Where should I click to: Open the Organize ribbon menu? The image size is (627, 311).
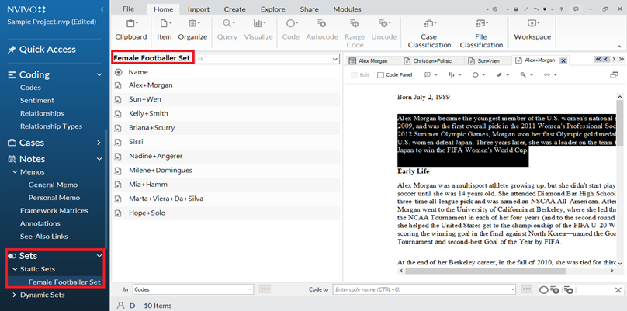[192, 29]
